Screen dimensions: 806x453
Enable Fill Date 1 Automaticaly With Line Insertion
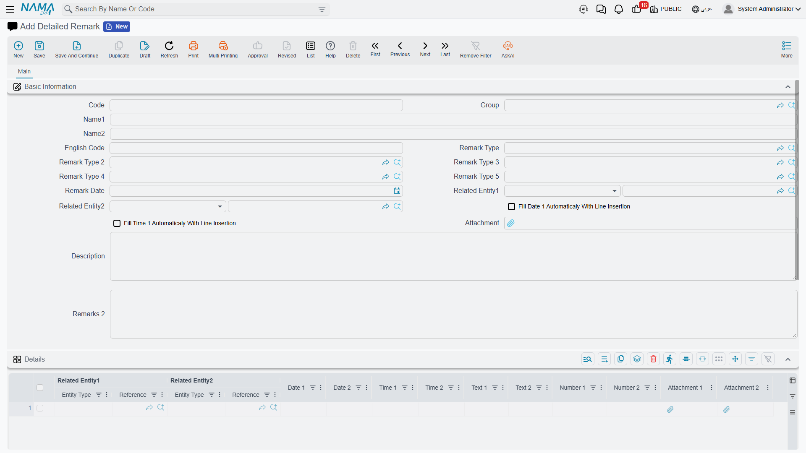[512, 206]
